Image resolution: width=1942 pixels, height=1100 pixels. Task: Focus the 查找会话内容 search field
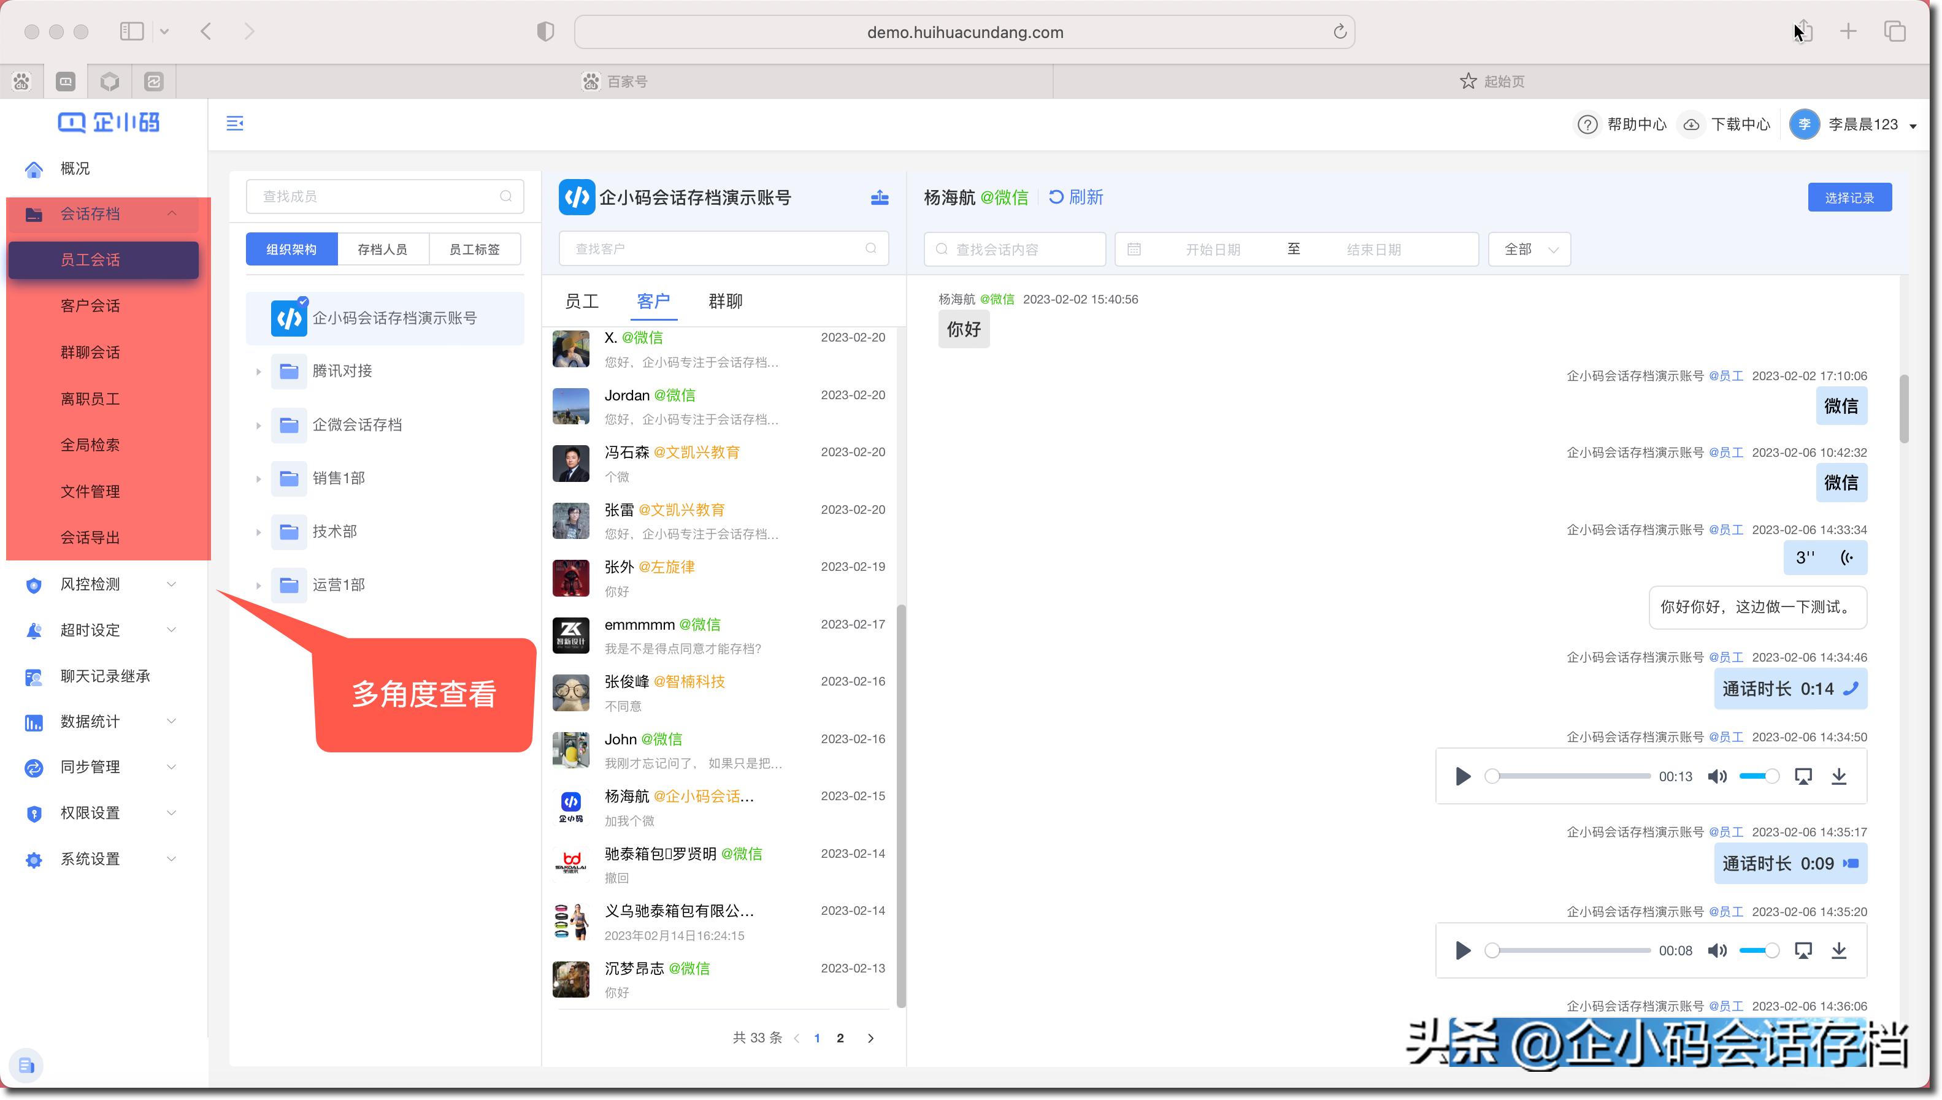tap(1015, 250)
